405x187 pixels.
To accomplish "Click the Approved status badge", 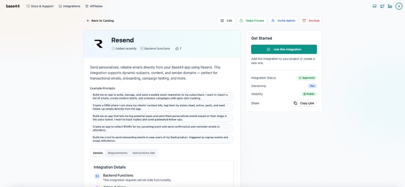I will [307, 78].
